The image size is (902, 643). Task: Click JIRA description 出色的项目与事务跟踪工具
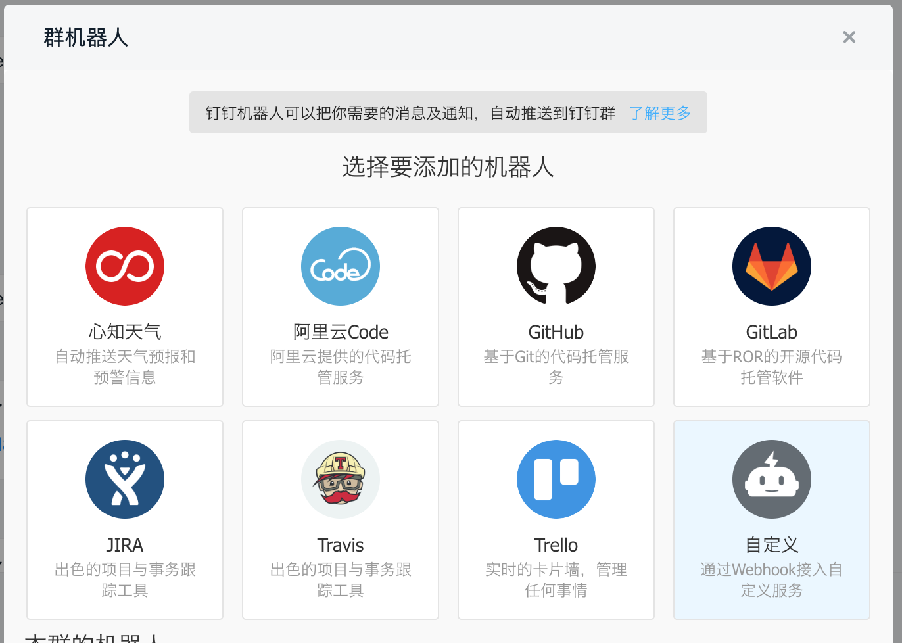(x=125, y=580)
